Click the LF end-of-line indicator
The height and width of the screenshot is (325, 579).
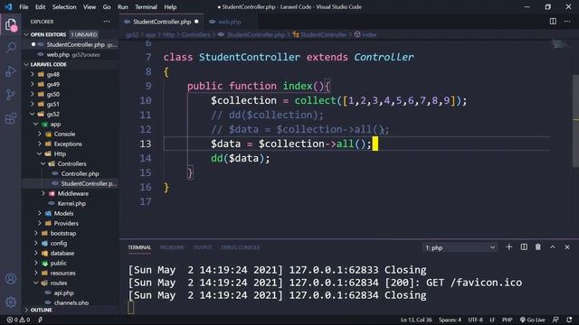coord(492,320)
